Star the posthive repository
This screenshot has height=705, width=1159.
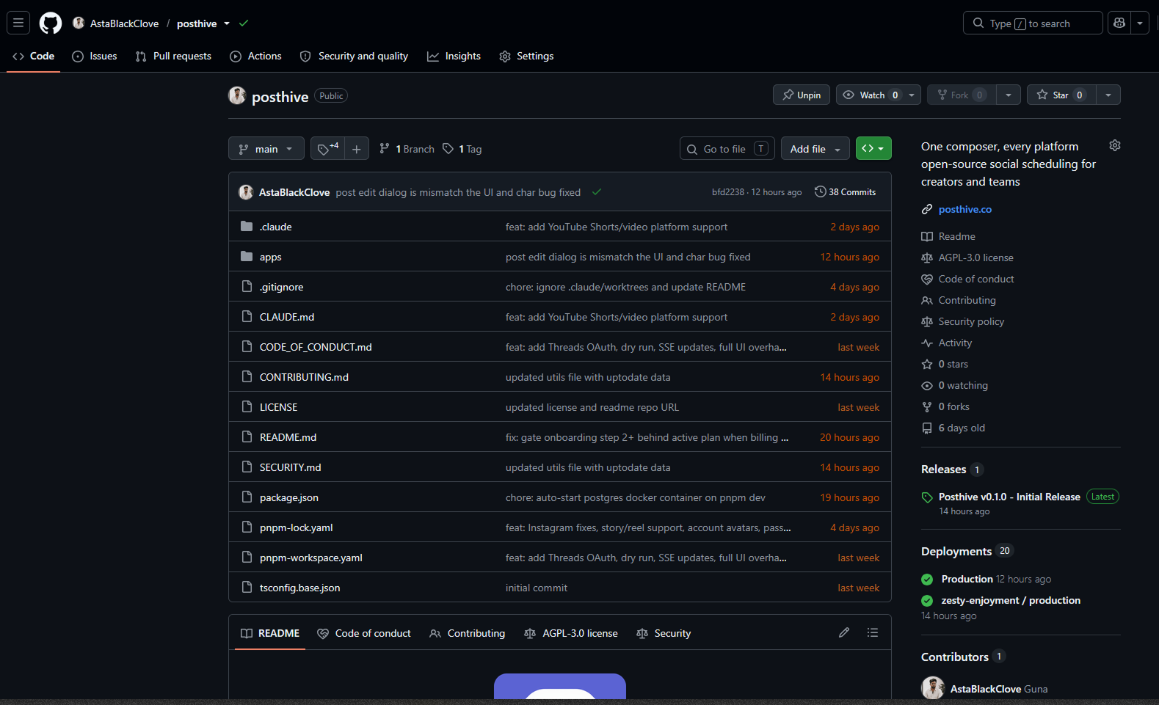pos(1061,95)
